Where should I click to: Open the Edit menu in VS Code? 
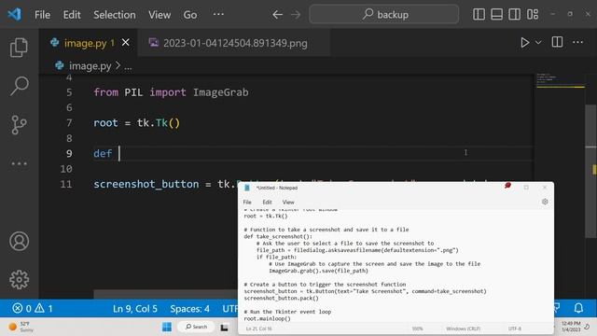pyautogui.click(x=72, y=15)
